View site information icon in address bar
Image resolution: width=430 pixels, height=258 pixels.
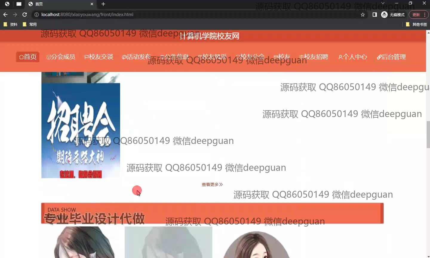(x=36, y=15)
